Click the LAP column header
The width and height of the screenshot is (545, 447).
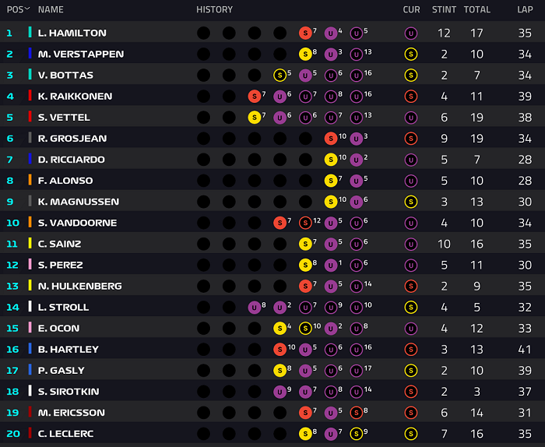point(525,9)
